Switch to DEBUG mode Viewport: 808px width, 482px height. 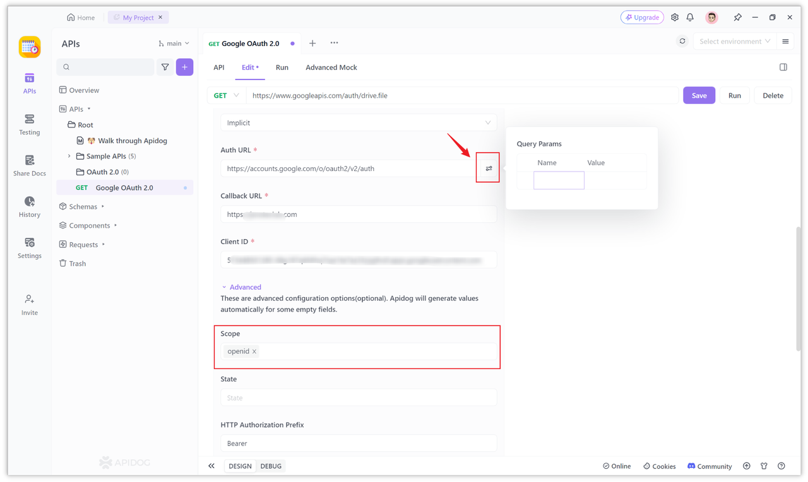coord(271,466)
